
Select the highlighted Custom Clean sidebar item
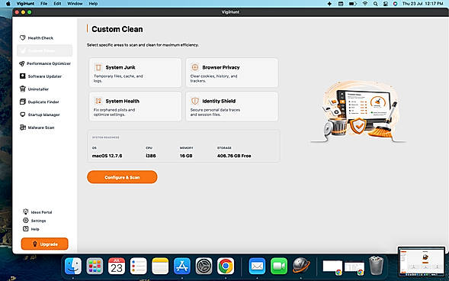coord(45,50)
